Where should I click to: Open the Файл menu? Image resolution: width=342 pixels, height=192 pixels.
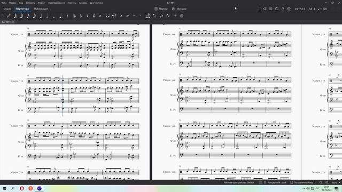pyautogui.click(x=4, y=3)
